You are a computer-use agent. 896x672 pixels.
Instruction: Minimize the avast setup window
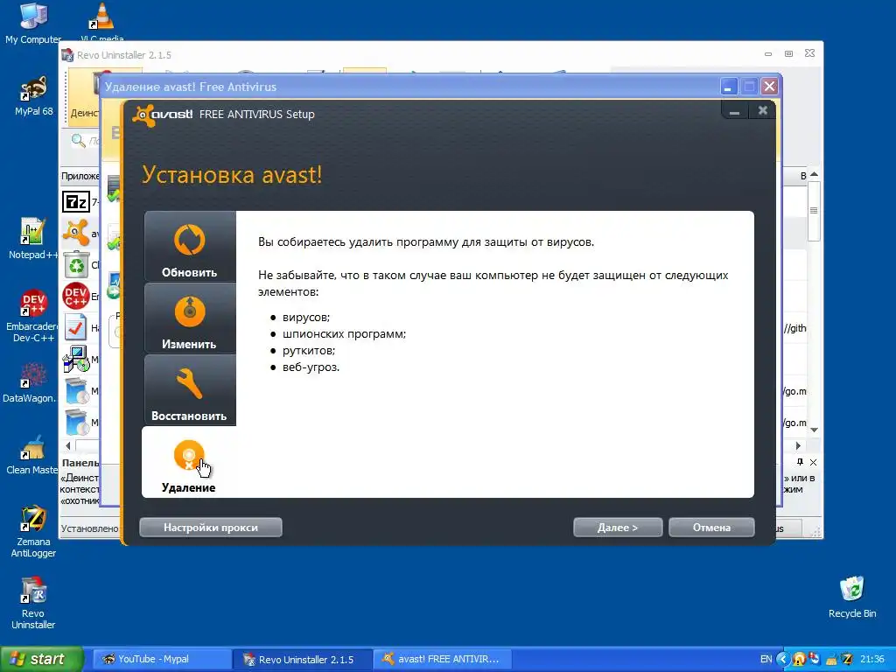(735, 111)
